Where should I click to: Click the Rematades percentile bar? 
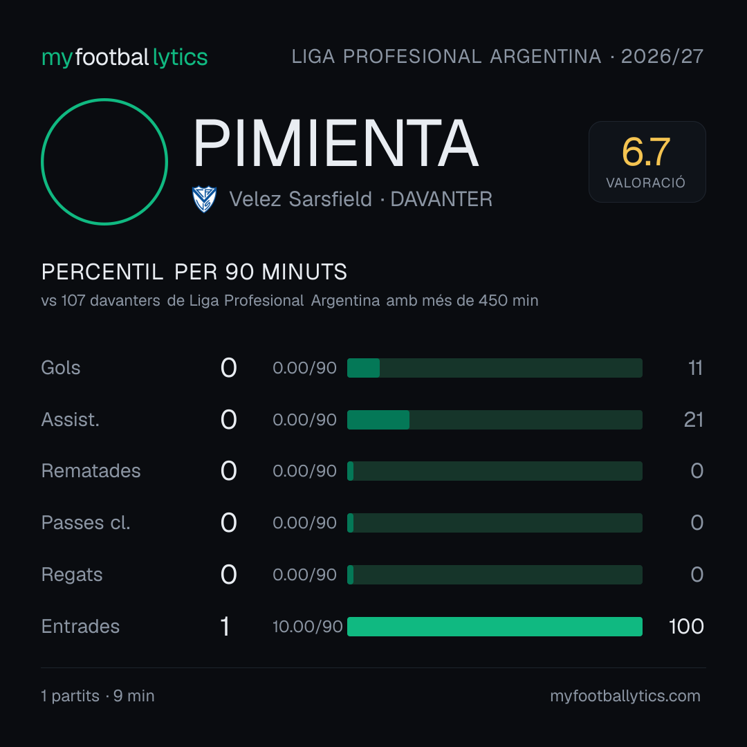(x=495, y=471)
